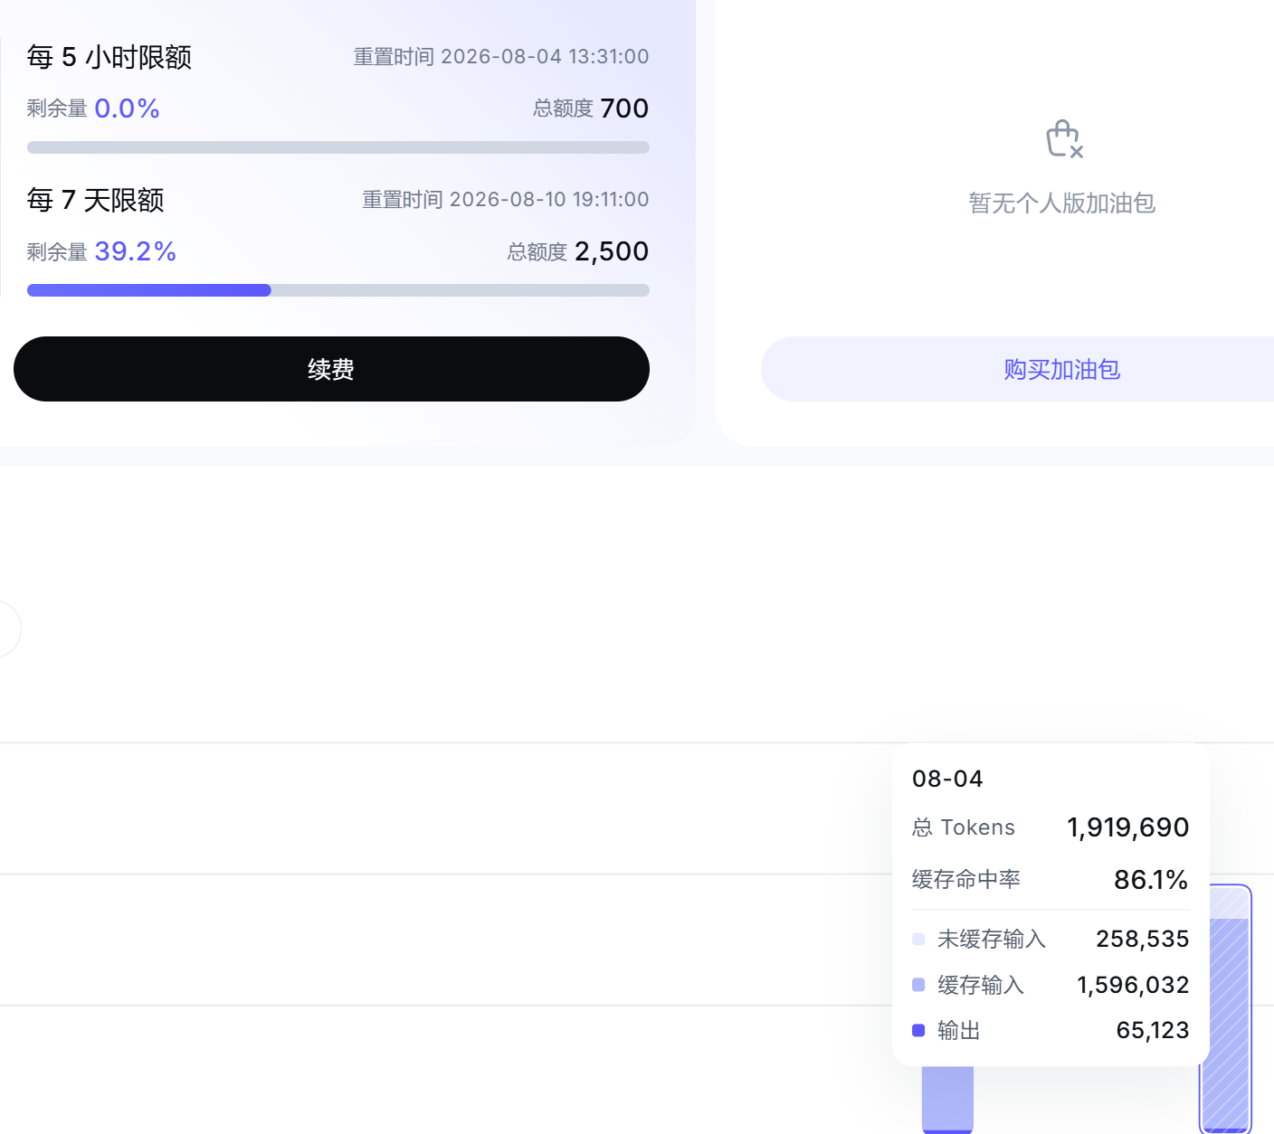Click the 总 Tokens label in tooltip

tap(964, 827)
